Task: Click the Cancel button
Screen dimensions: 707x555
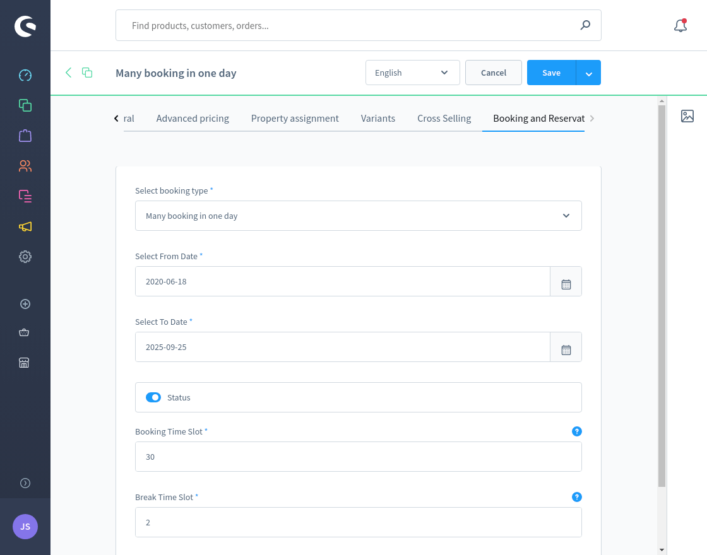Action: coord(493,73)
